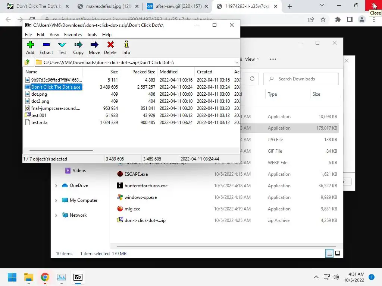Open Chrome tab search chevron
The width and height of the screenshot is (382, 286).
click(322, 5)
